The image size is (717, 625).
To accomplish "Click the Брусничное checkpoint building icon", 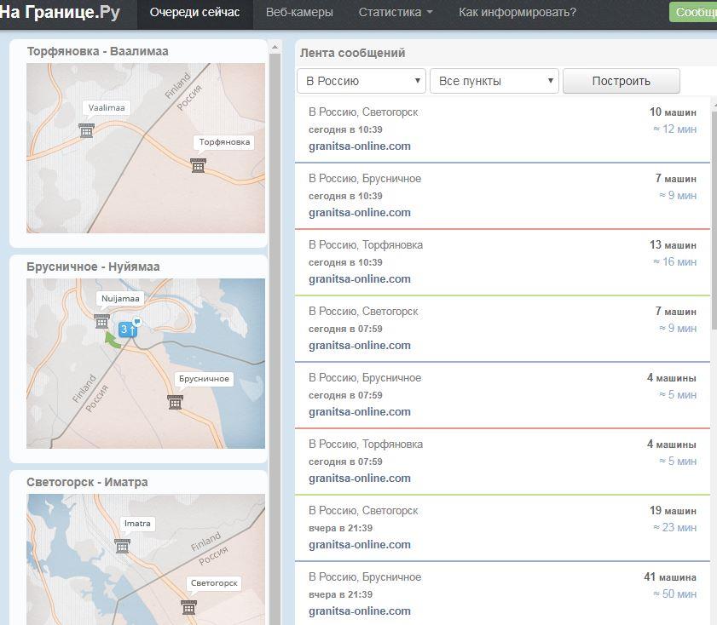I will pyautogui.click(x=175, y=401).
